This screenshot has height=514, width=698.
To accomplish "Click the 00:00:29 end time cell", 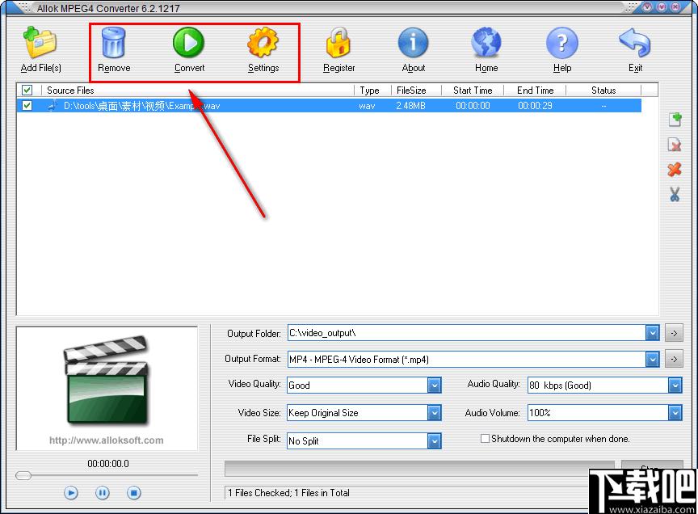I will (x=535, y=106).
